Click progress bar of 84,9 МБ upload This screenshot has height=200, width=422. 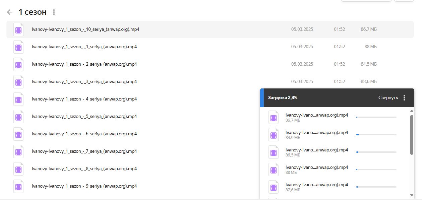click(376, 135)
